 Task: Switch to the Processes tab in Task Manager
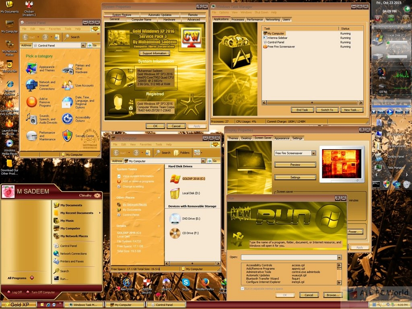238,19
